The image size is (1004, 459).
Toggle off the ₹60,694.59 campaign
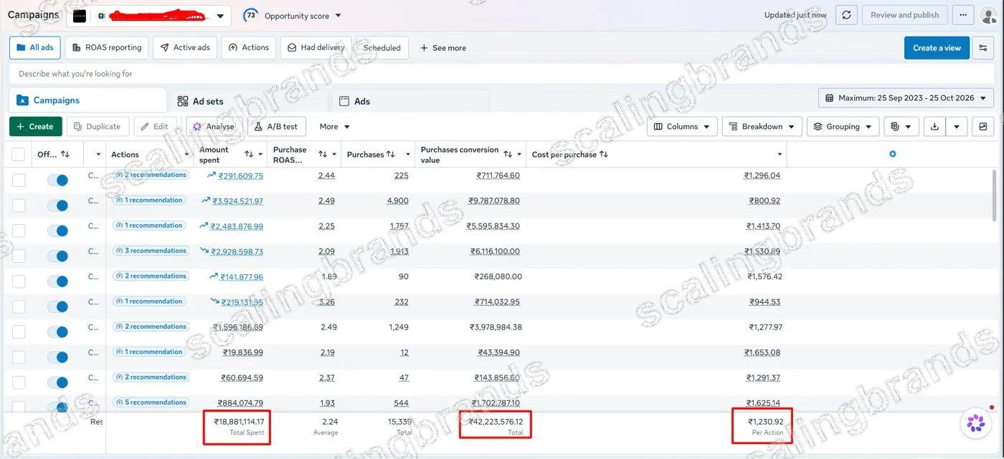coord(58,382)
